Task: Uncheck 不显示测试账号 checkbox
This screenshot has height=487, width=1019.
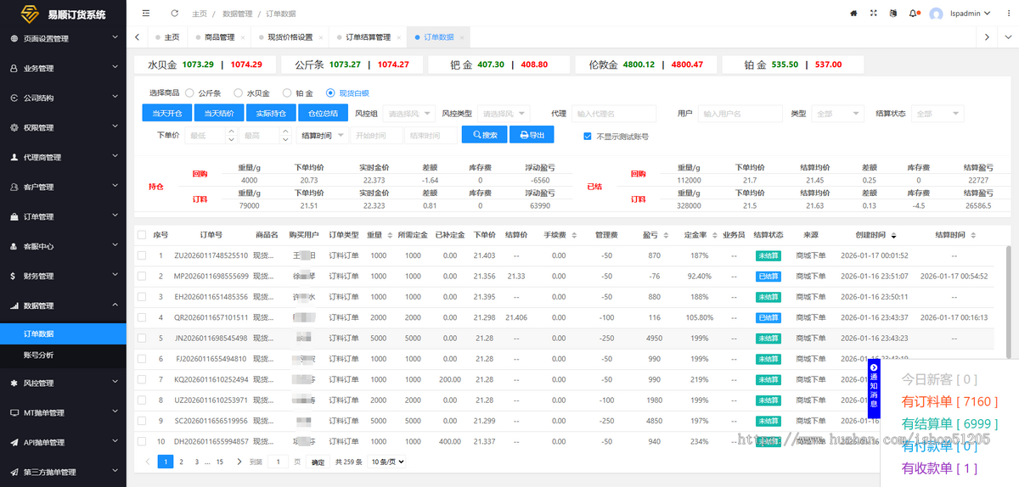Action: (588, 136)
